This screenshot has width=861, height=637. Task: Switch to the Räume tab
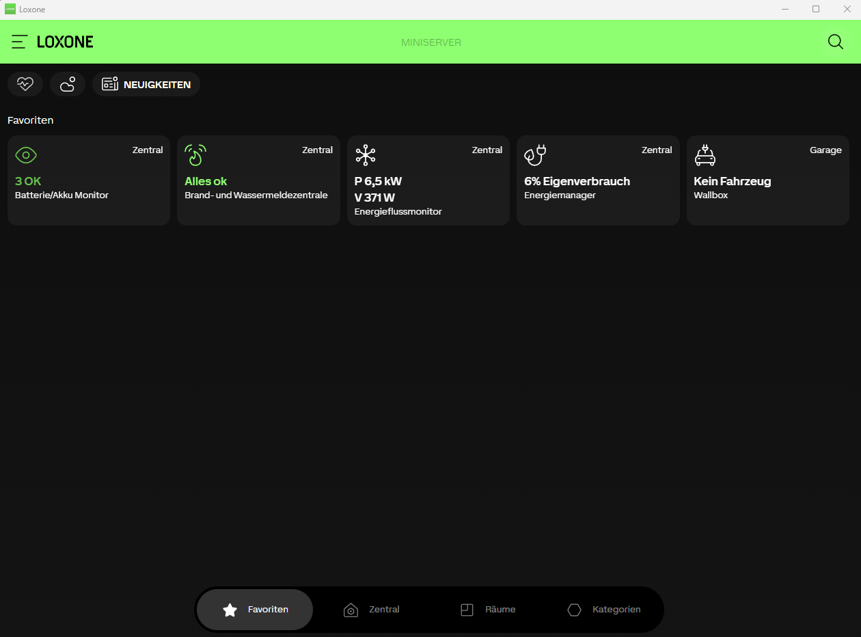click(x=487, y=610)
